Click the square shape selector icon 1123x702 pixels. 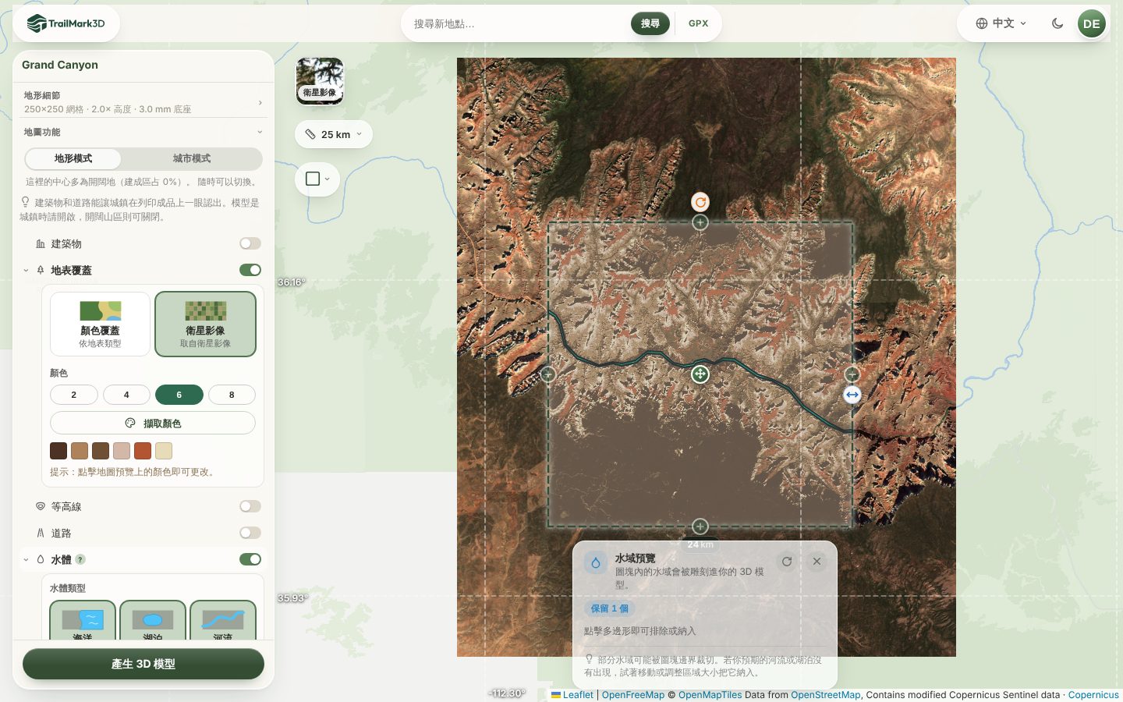click(x=313, y=179)
